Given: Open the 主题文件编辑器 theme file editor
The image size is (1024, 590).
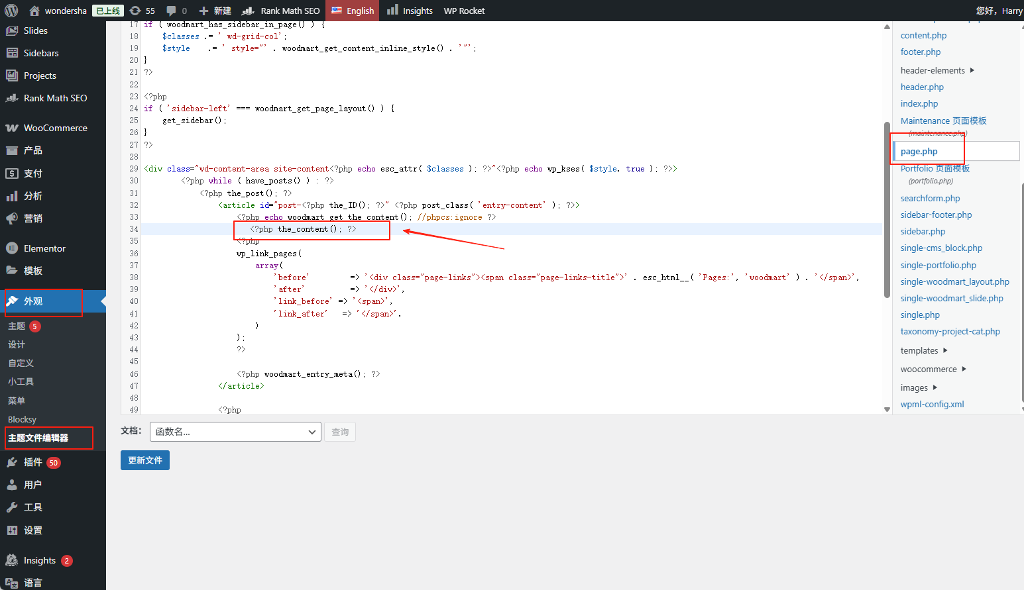Looking at the screenshot, I should [x=38, y=438].
